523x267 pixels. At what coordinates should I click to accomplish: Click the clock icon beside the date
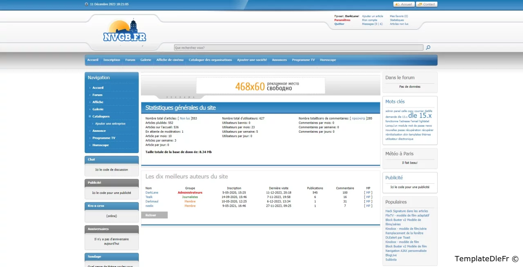[x=87, y=4]
